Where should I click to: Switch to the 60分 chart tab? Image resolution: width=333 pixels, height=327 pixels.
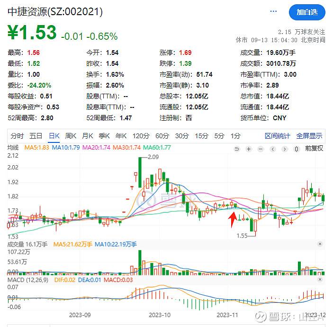162,136
